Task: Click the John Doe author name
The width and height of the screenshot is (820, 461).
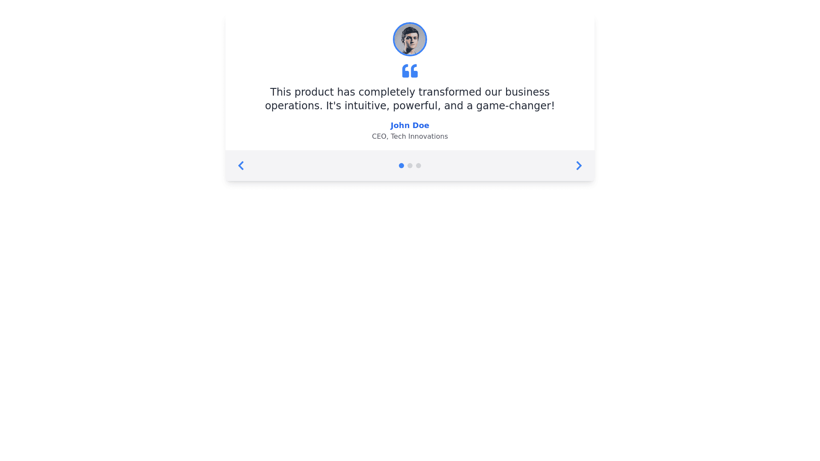Action: click(410, 125)
